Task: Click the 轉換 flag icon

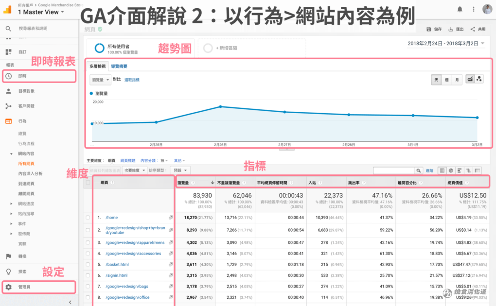Action: tap(9, 256)
